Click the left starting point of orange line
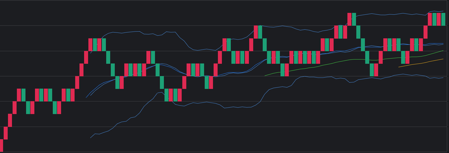 (x=399, y=67)
